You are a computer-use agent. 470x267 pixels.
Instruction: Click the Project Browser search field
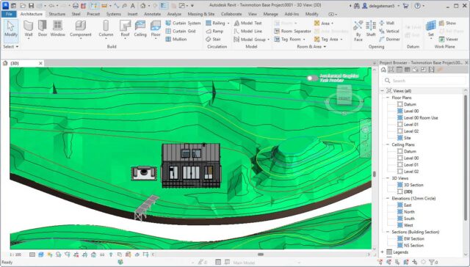[424, 81]
